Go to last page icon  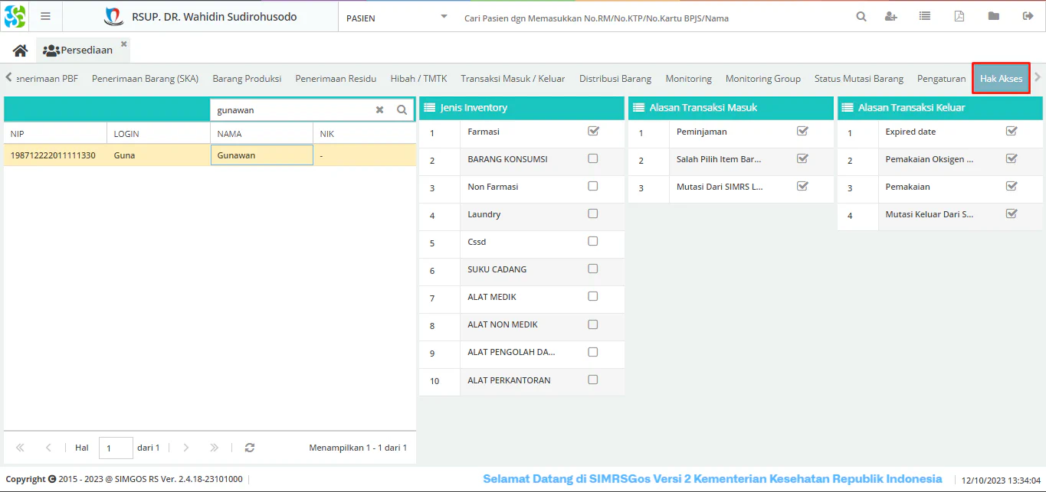214,448
